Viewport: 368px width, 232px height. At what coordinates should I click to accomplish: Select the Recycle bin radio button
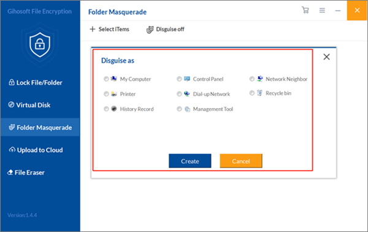tap(252, 93)
